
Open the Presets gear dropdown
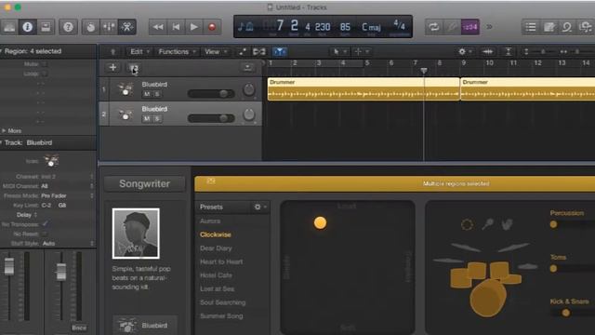(260, 207)
